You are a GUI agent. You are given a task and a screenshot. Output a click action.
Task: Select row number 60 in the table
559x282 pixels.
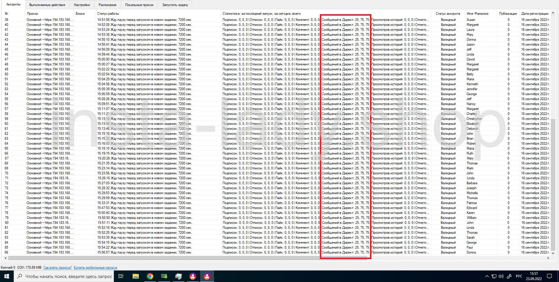pyautogui.click(x=277, y=124)
